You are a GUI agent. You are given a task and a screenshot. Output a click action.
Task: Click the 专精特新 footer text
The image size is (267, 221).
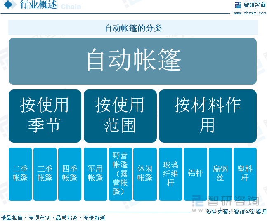pyautogui.click(x=94, y=218)
